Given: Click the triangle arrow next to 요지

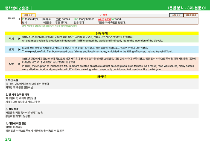Looking at the screenshot, I should [19, 50].
